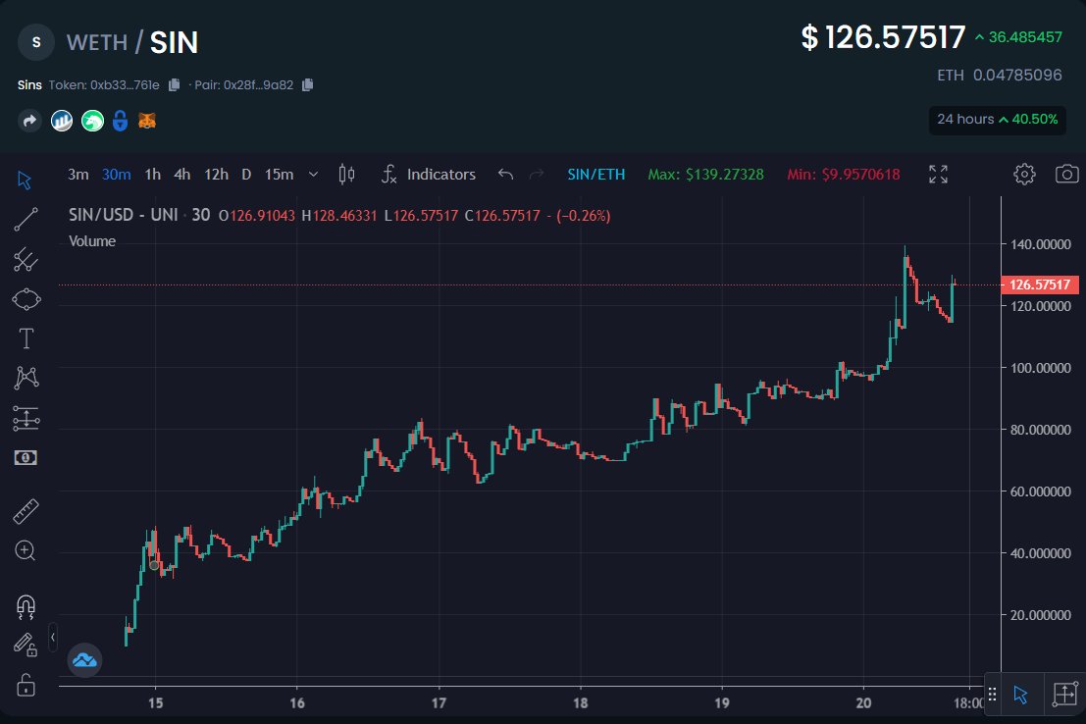Redo the chart action

point(537,175)
